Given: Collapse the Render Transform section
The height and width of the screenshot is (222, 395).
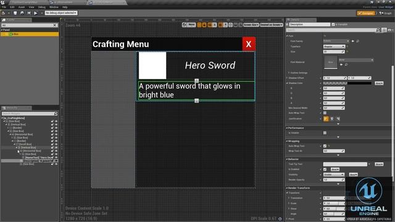Looking at the screenshot, I should [287, 188].
